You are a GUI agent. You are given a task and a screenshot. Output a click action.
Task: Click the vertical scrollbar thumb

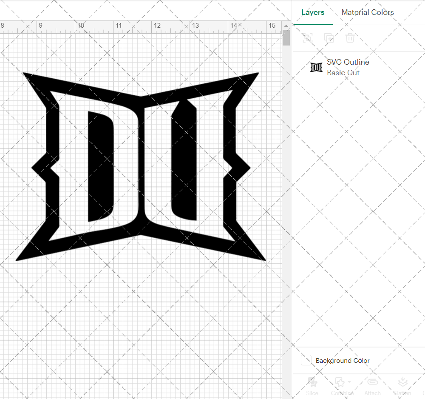tap(286, 38)
